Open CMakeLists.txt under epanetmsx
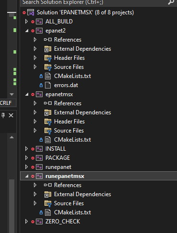The height and width of the screenshot is (233, 177). 73,140
